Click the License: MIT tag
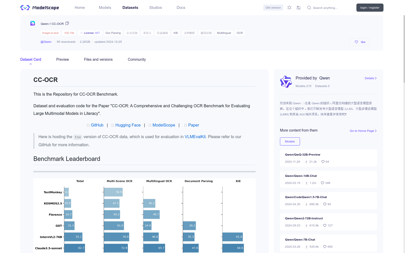Viewport: 405px width, 253px height. pos(90,33)
